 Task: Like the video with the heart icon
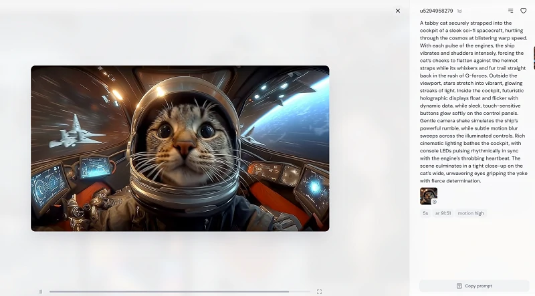pyautogui.click(x=524, y=11)
